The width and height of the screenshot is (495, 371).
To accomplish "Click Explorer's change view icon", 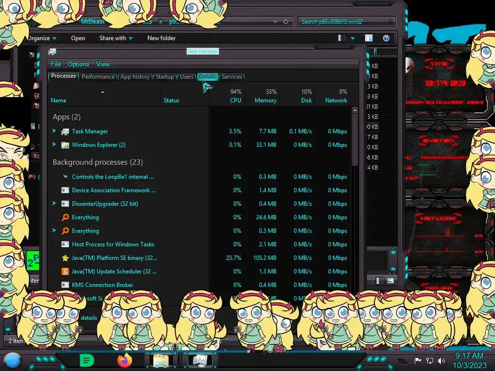I will pos(342,38).
